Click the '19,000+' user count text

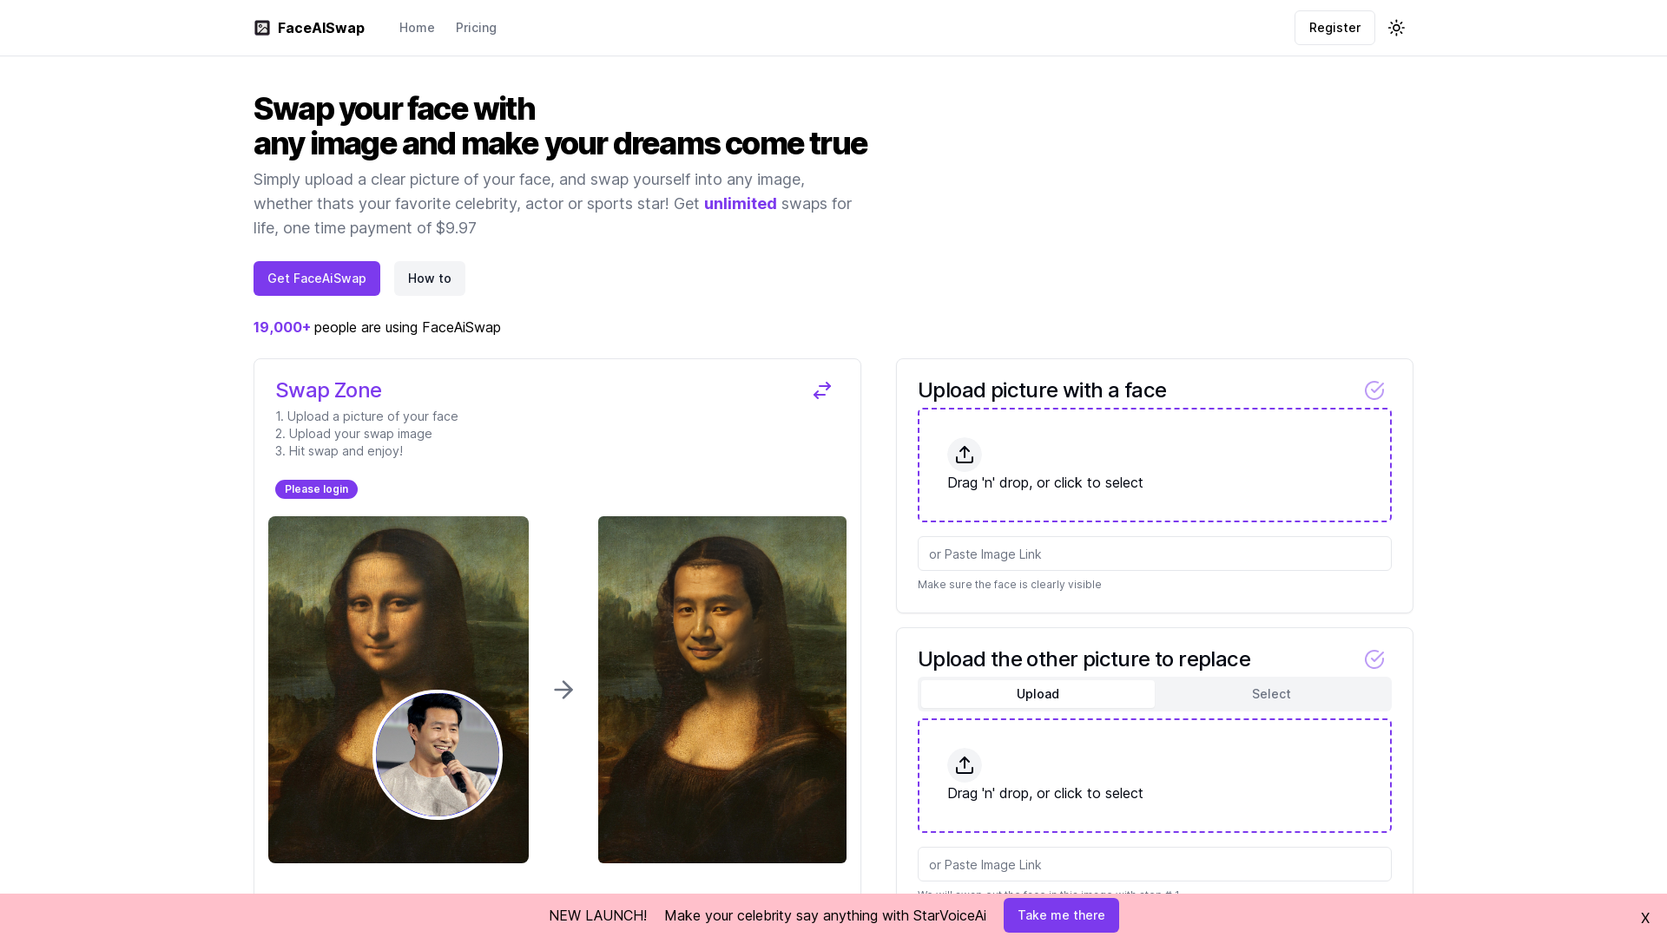coord(282,327)
